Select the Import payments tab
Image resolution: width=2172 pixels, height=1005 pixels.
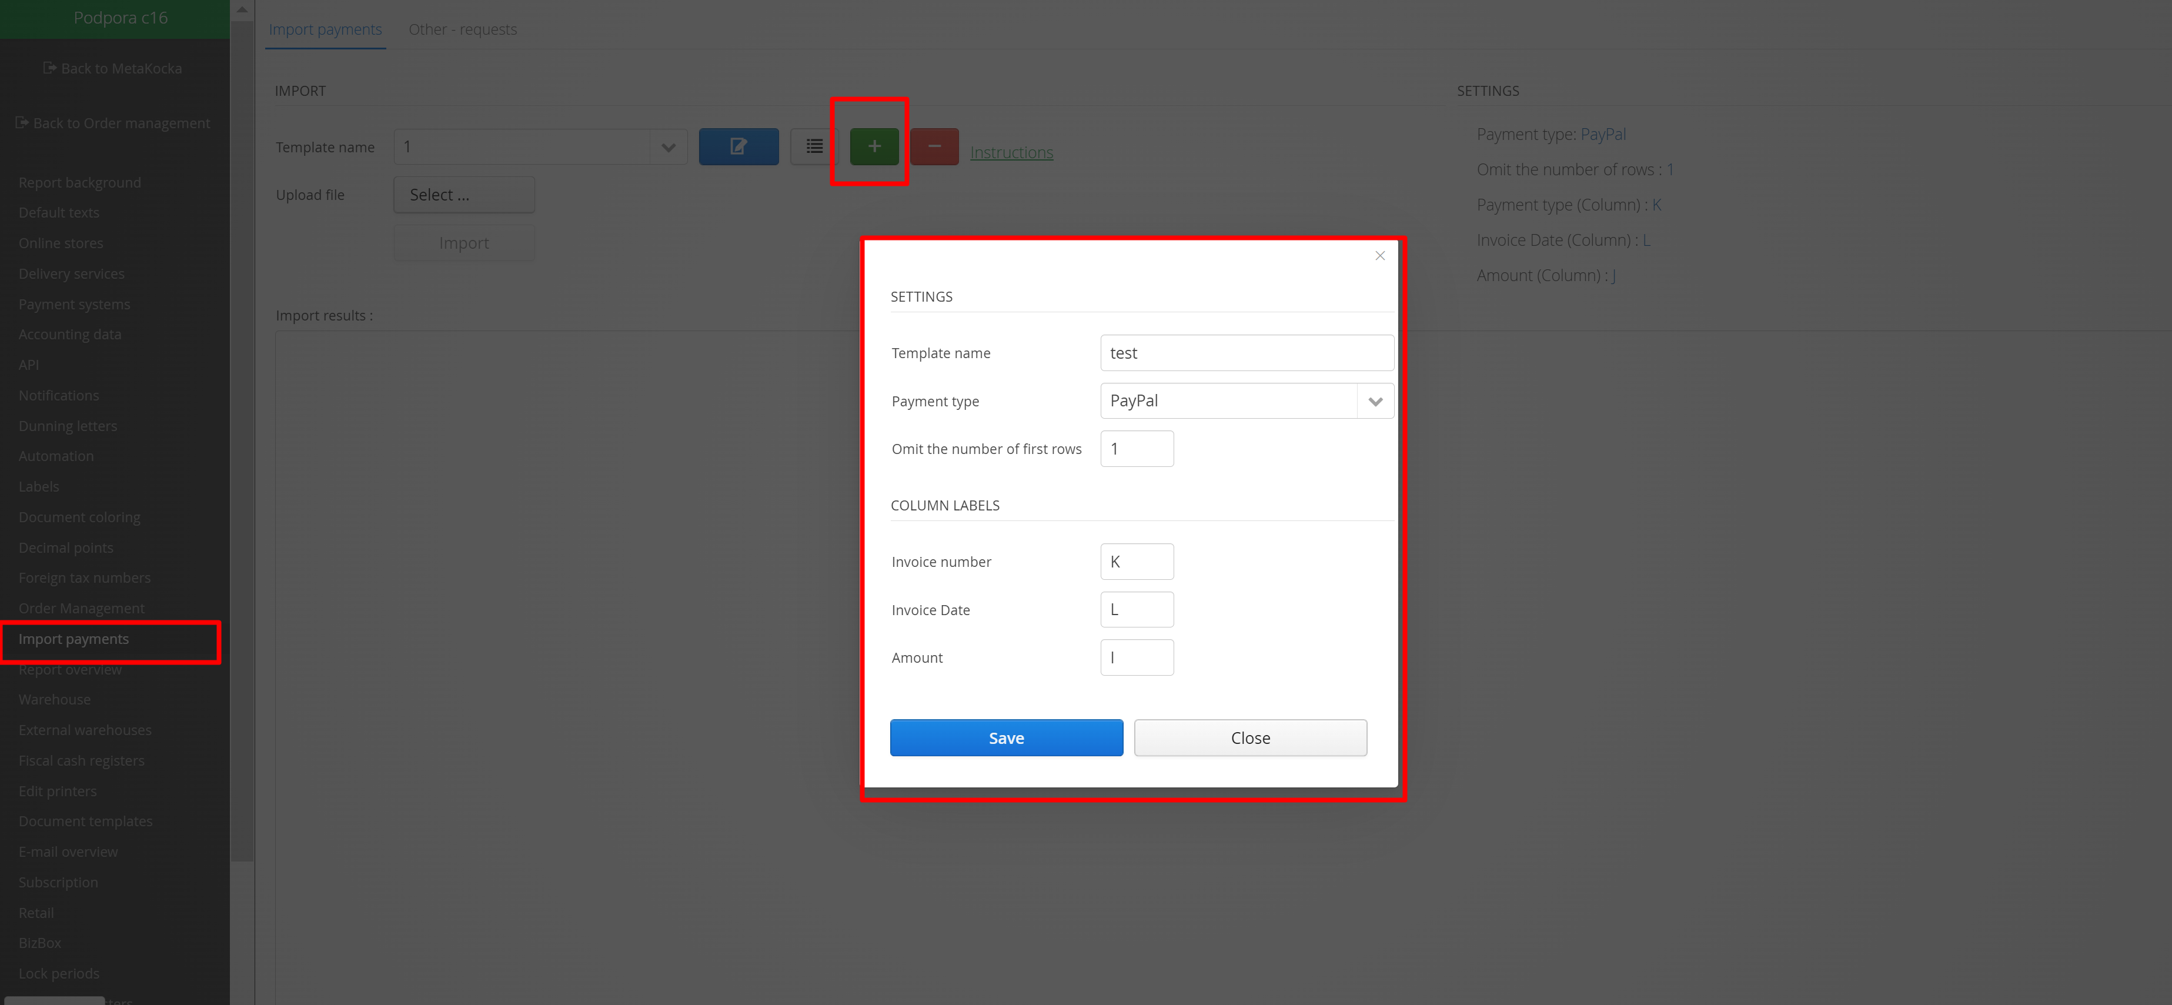[325, 29]
